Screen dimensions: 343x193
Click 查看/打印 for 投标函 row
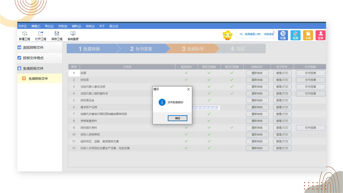pyautogui.click(x=282, y=80)
